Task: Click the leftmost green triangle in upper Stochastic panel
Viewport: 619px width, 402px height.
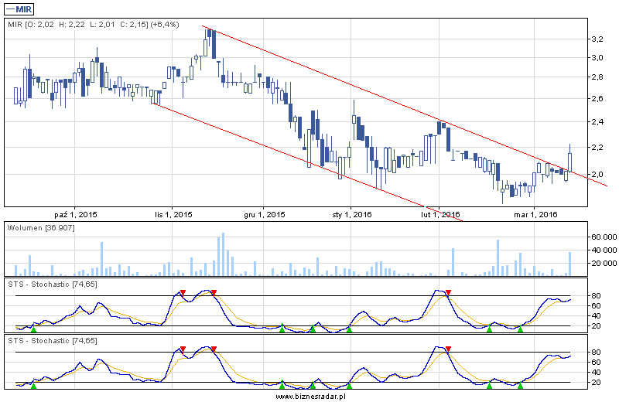Action: pyautogui.click(x=32, y=329)
